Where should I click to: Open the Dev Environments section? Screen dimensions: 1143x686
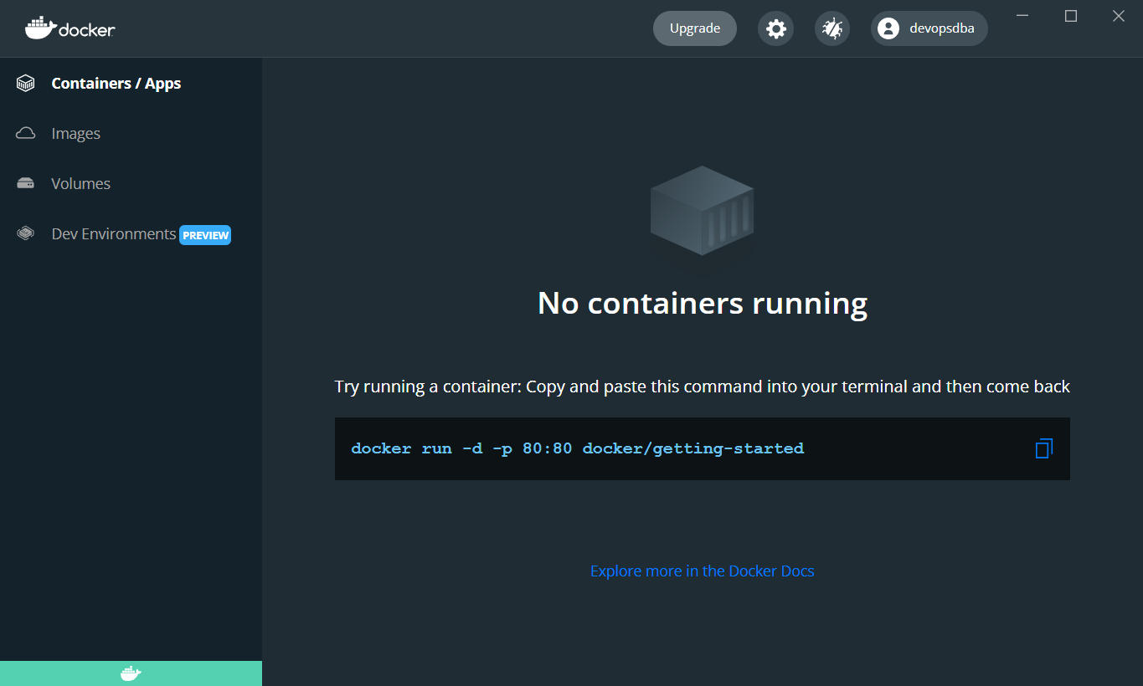pyautogui.click(x=114, y=233)
